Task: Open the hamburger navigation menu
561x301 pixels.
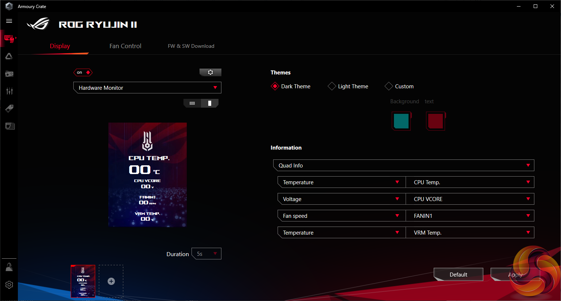Action: pos(9,21)
